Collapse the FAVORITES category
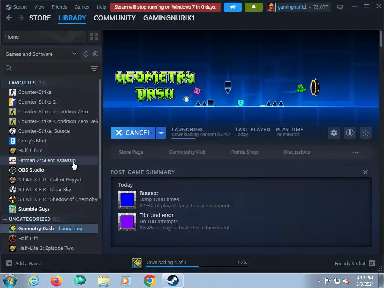The height and width of the screenshot is (288, 384). coord(5,83)
